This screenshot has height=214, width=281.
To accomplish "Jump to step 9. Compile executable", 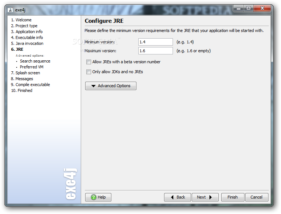I will (31, 85).
